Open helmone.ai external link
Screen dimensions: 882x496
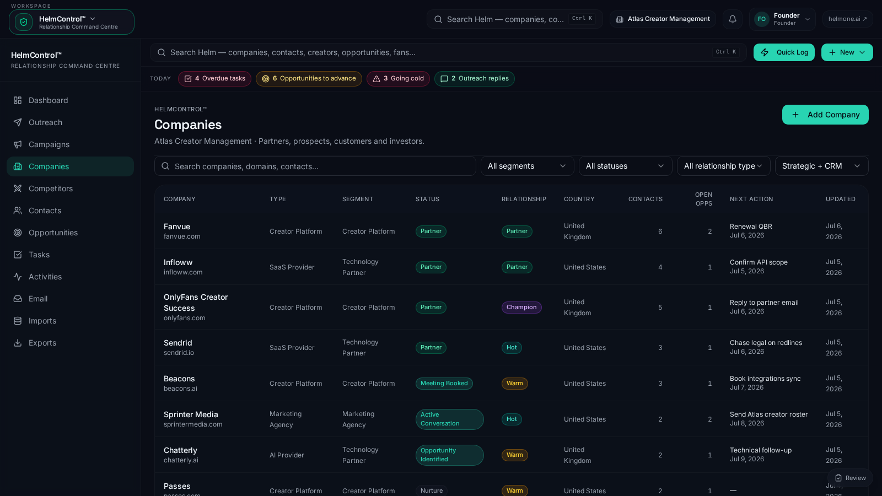(848, 19)
